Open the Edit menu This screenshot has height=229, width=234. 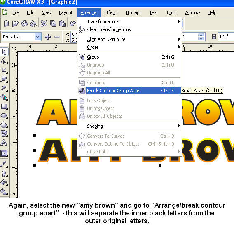pos(30,12)
